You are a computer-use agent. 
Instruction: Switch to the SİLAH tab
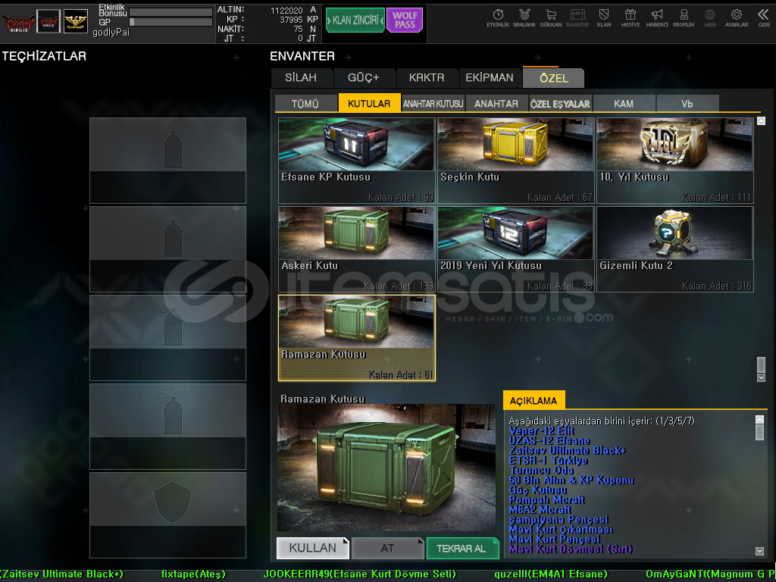click(301, 78)
